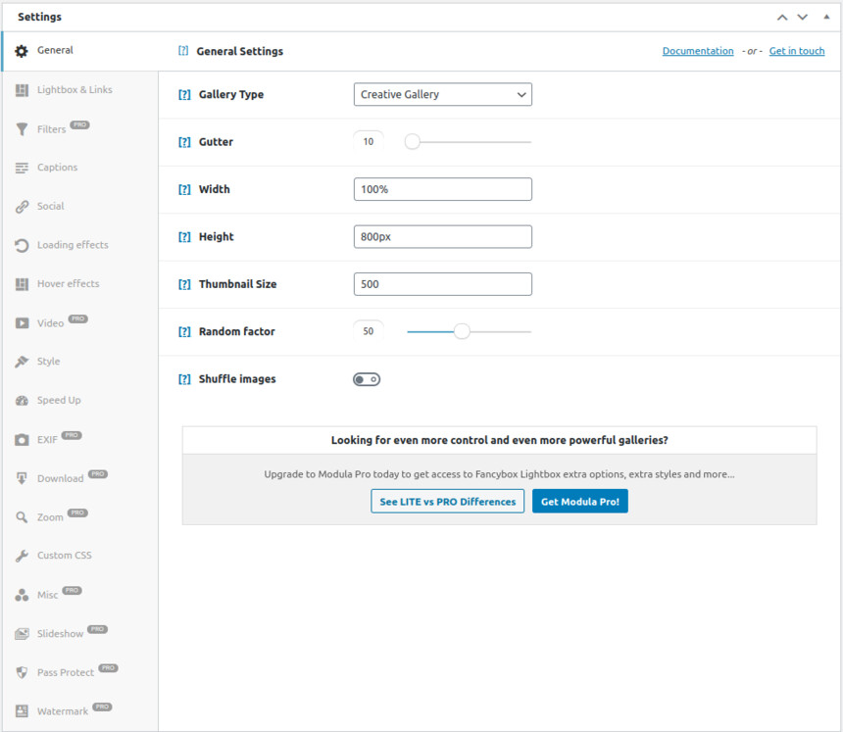Open the Gallery Type dropdown
This screenshot has width=843, height=732.
click(442, 95)
